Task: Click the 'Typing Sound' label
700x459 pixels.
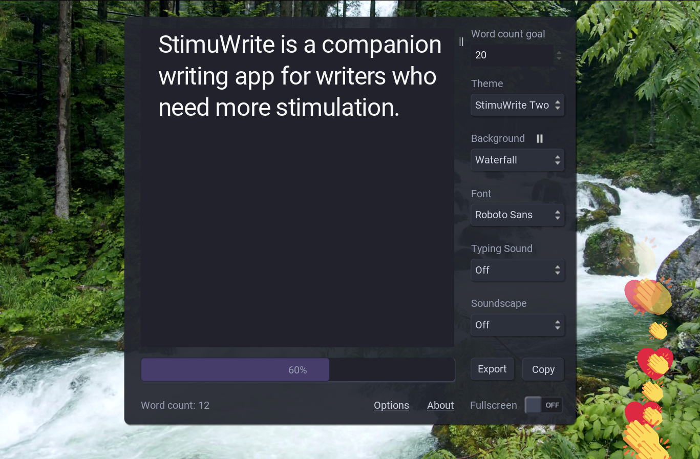Action: coord(502,248)
